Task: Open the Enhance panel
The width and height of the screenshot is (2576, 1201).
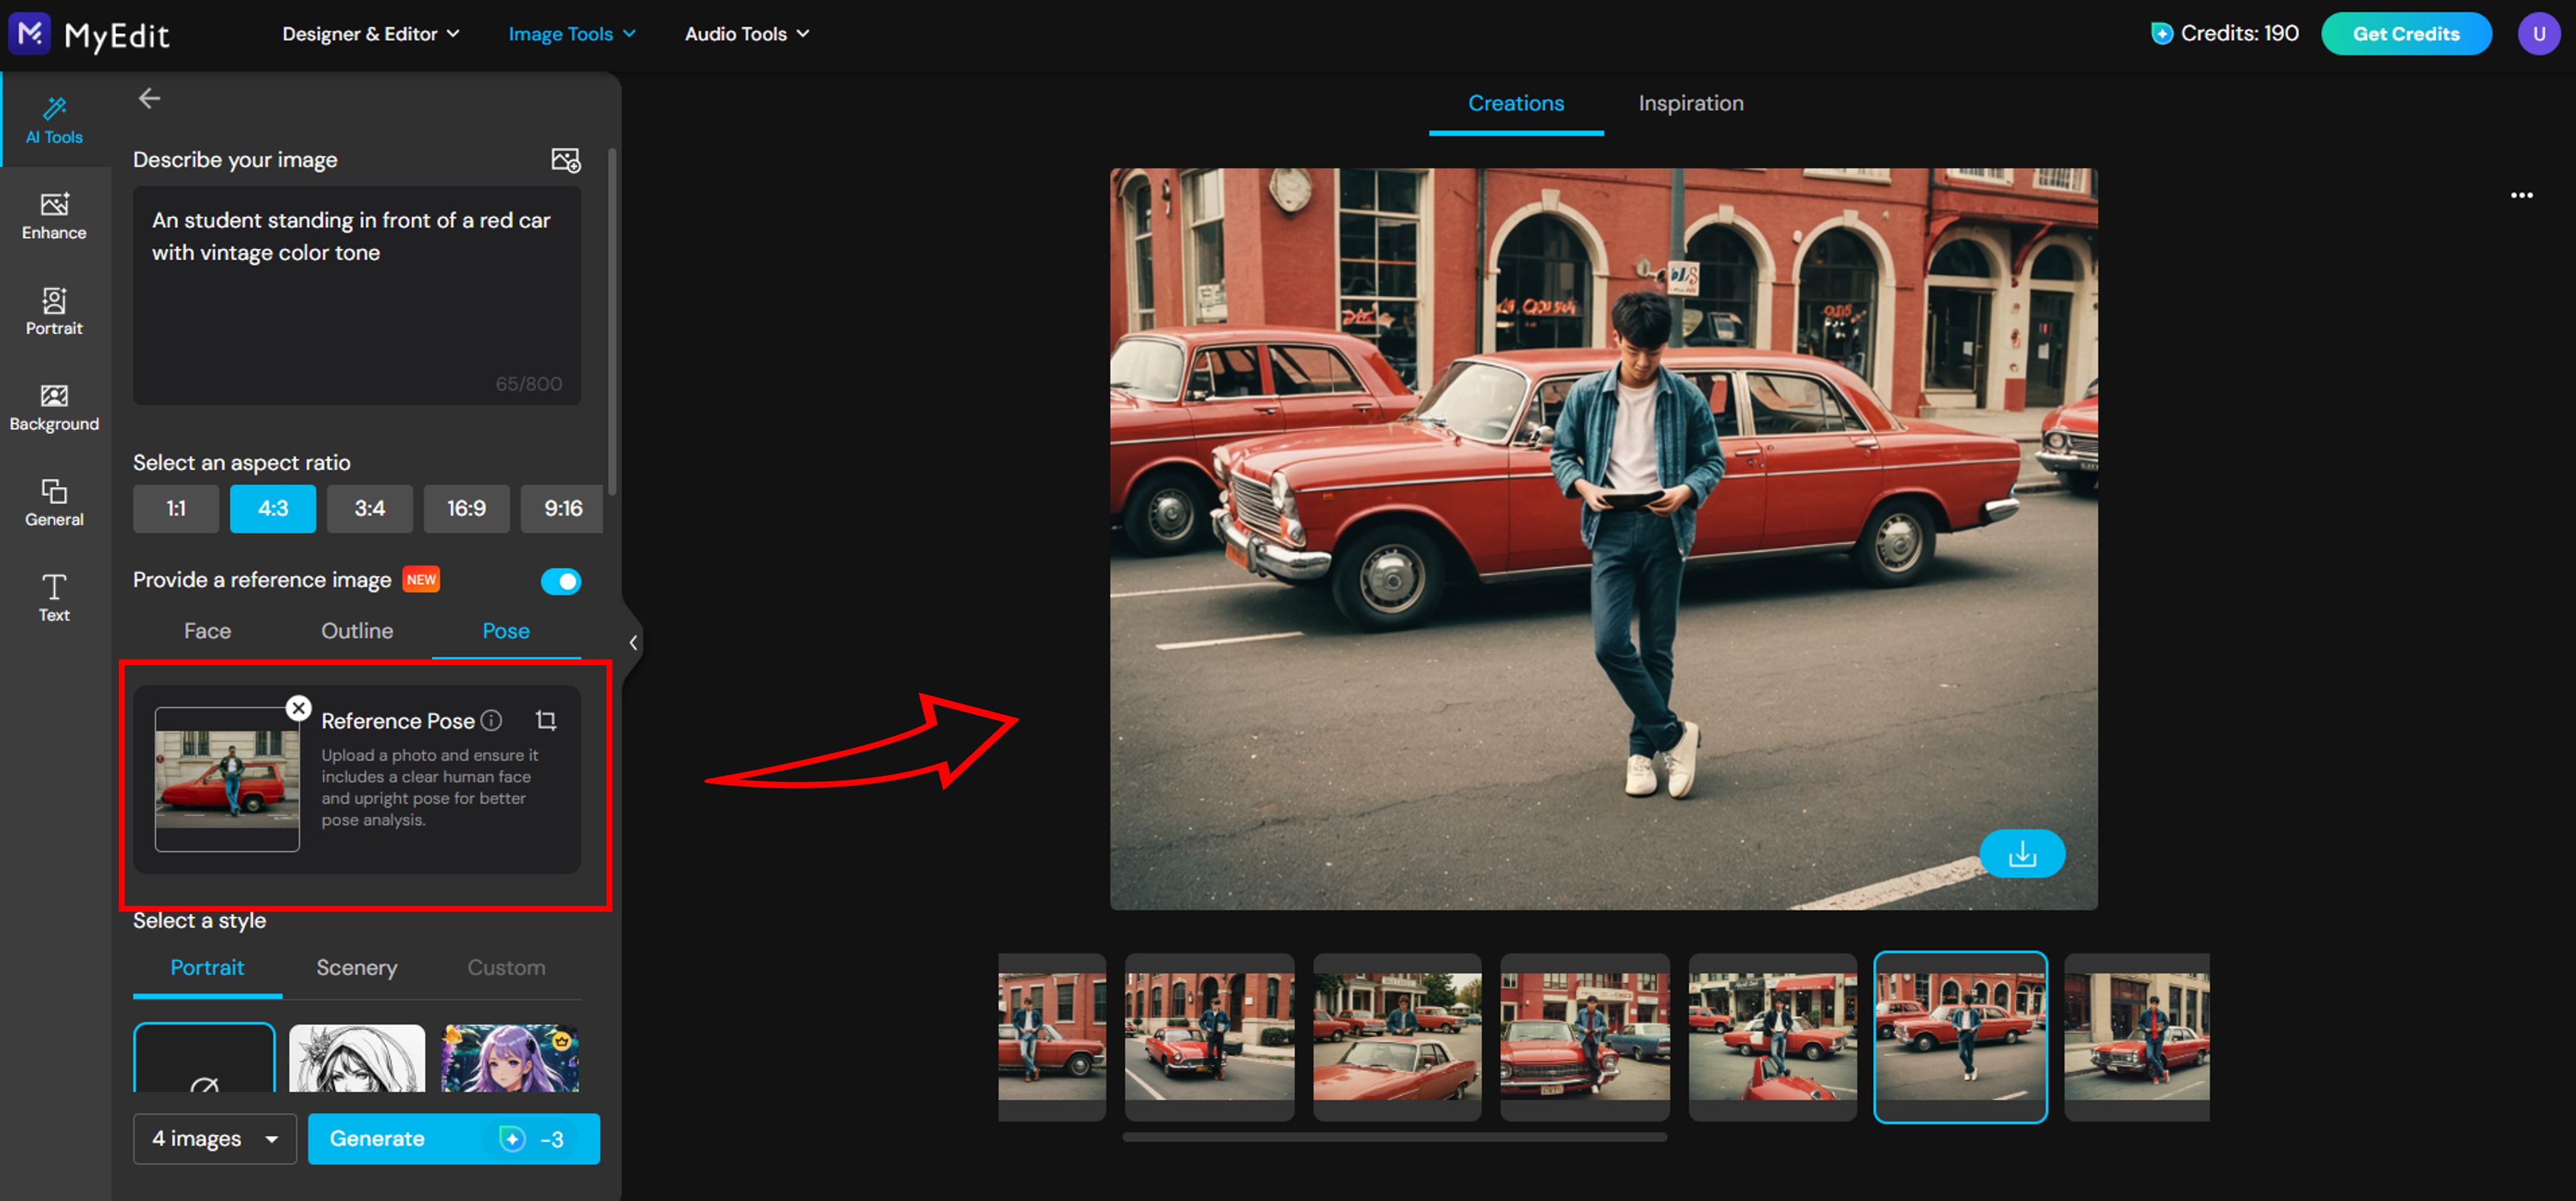Action: 54,213
